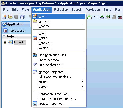Click the binoculars Find Application Files icon
Screen dimensions: 123x108
click(x=35, y=55)
